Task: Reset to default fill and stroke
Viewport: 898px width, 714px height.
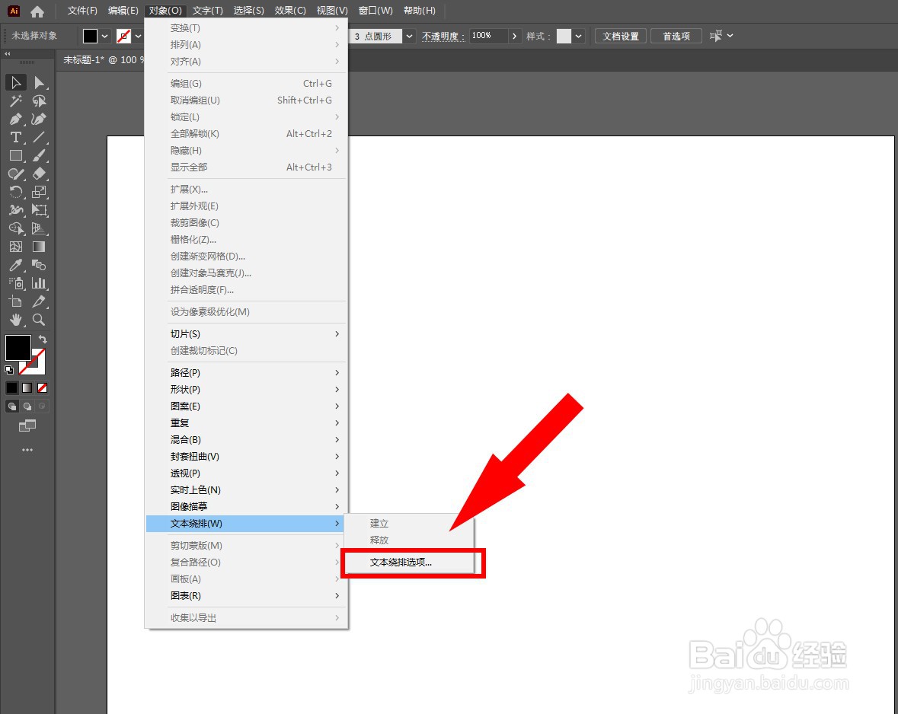Action: [9, 370]
